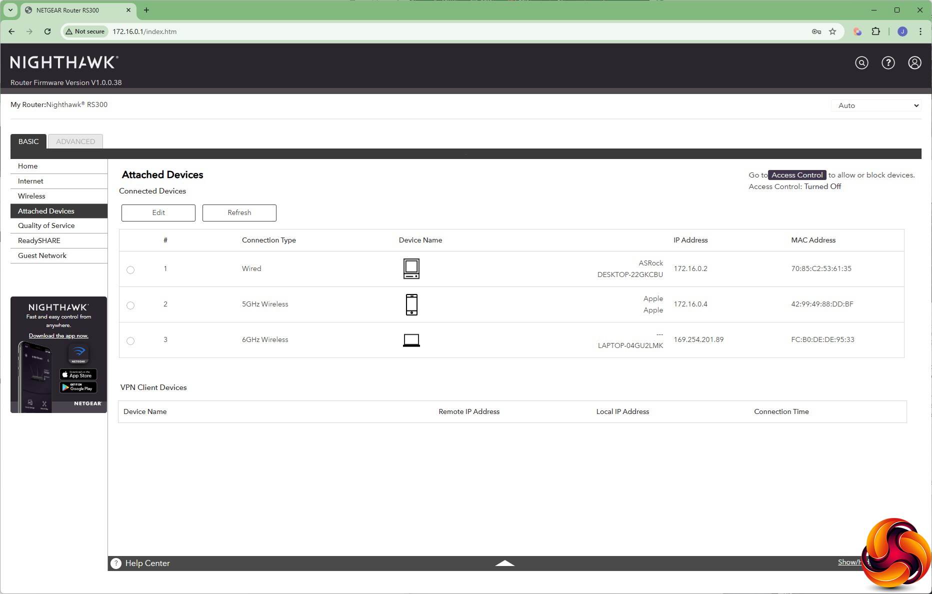Expand the Help Center with up arrow
The width and height of the screenshot is (932, 594).
[x=504, y=563]
